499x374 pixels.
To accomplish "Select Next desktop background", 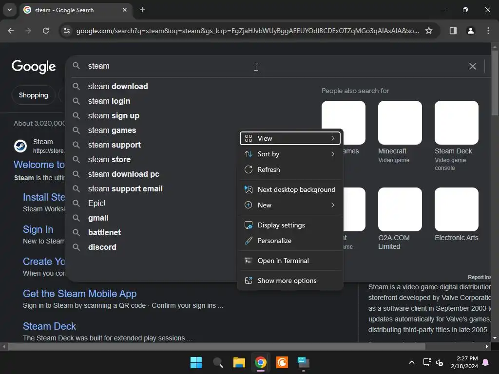I will pos(290,189).
